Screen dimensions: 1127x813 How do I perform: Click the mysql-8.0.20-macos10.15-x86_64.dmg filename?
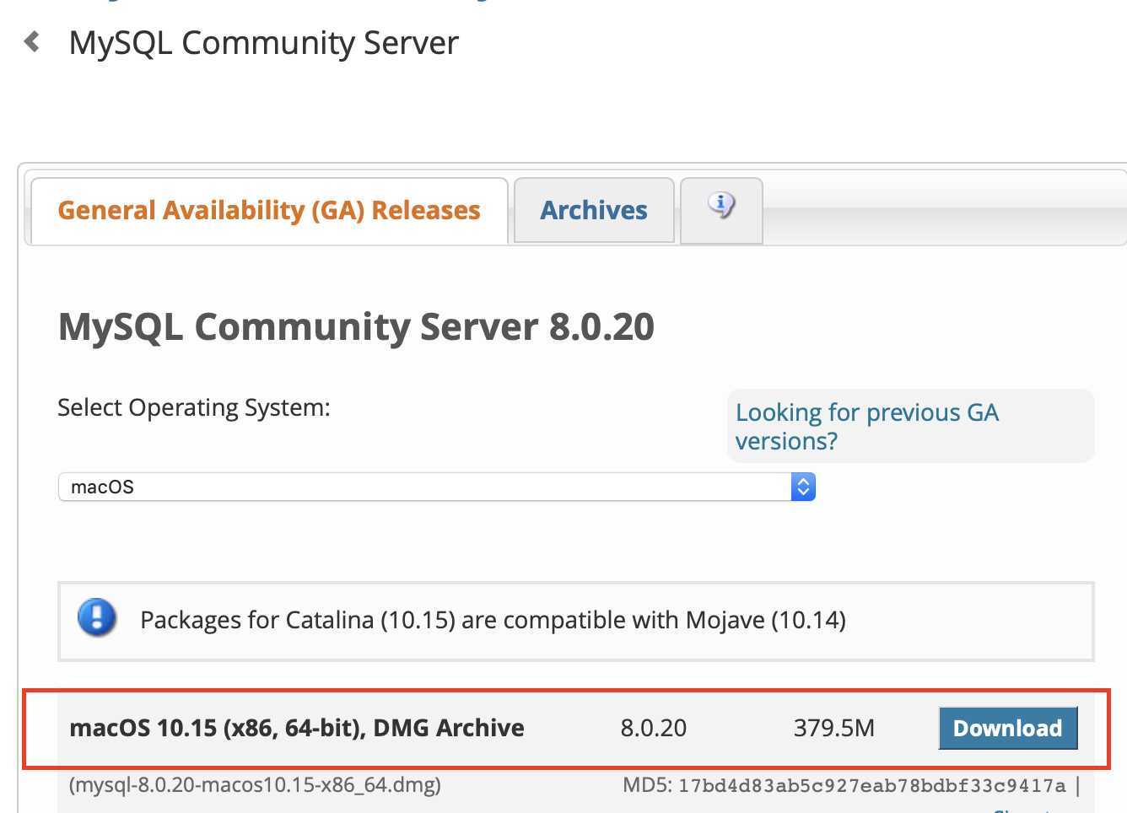point(256,785)
